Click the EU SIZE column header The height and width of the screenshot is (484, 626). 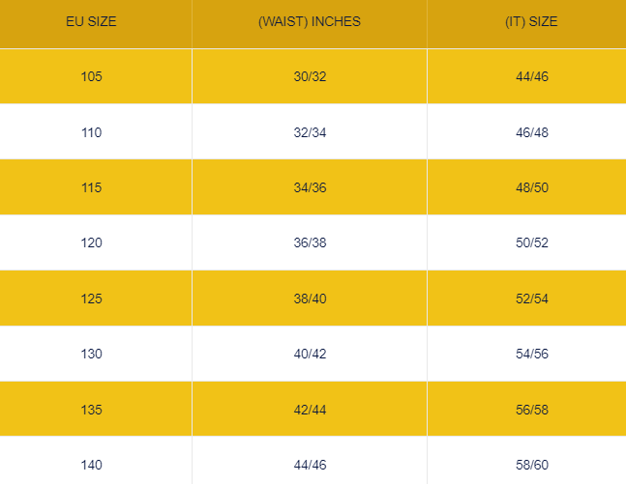(92, 21)
